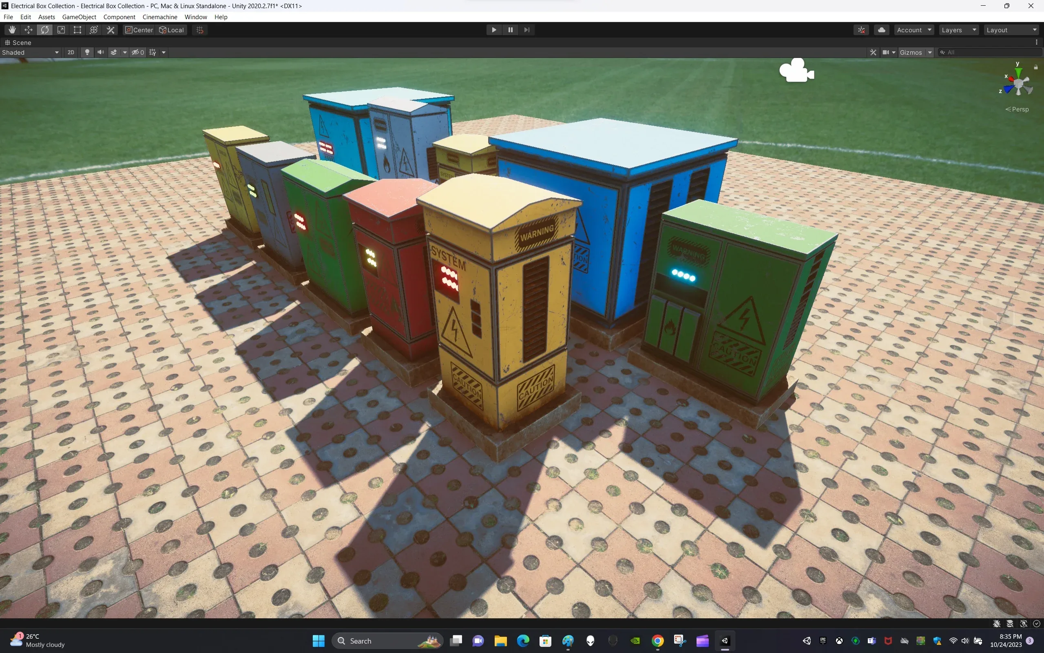Expand the grid settings dropdown arrow
This screenshot has height=653, width=1044.
[x=164, y=52]
